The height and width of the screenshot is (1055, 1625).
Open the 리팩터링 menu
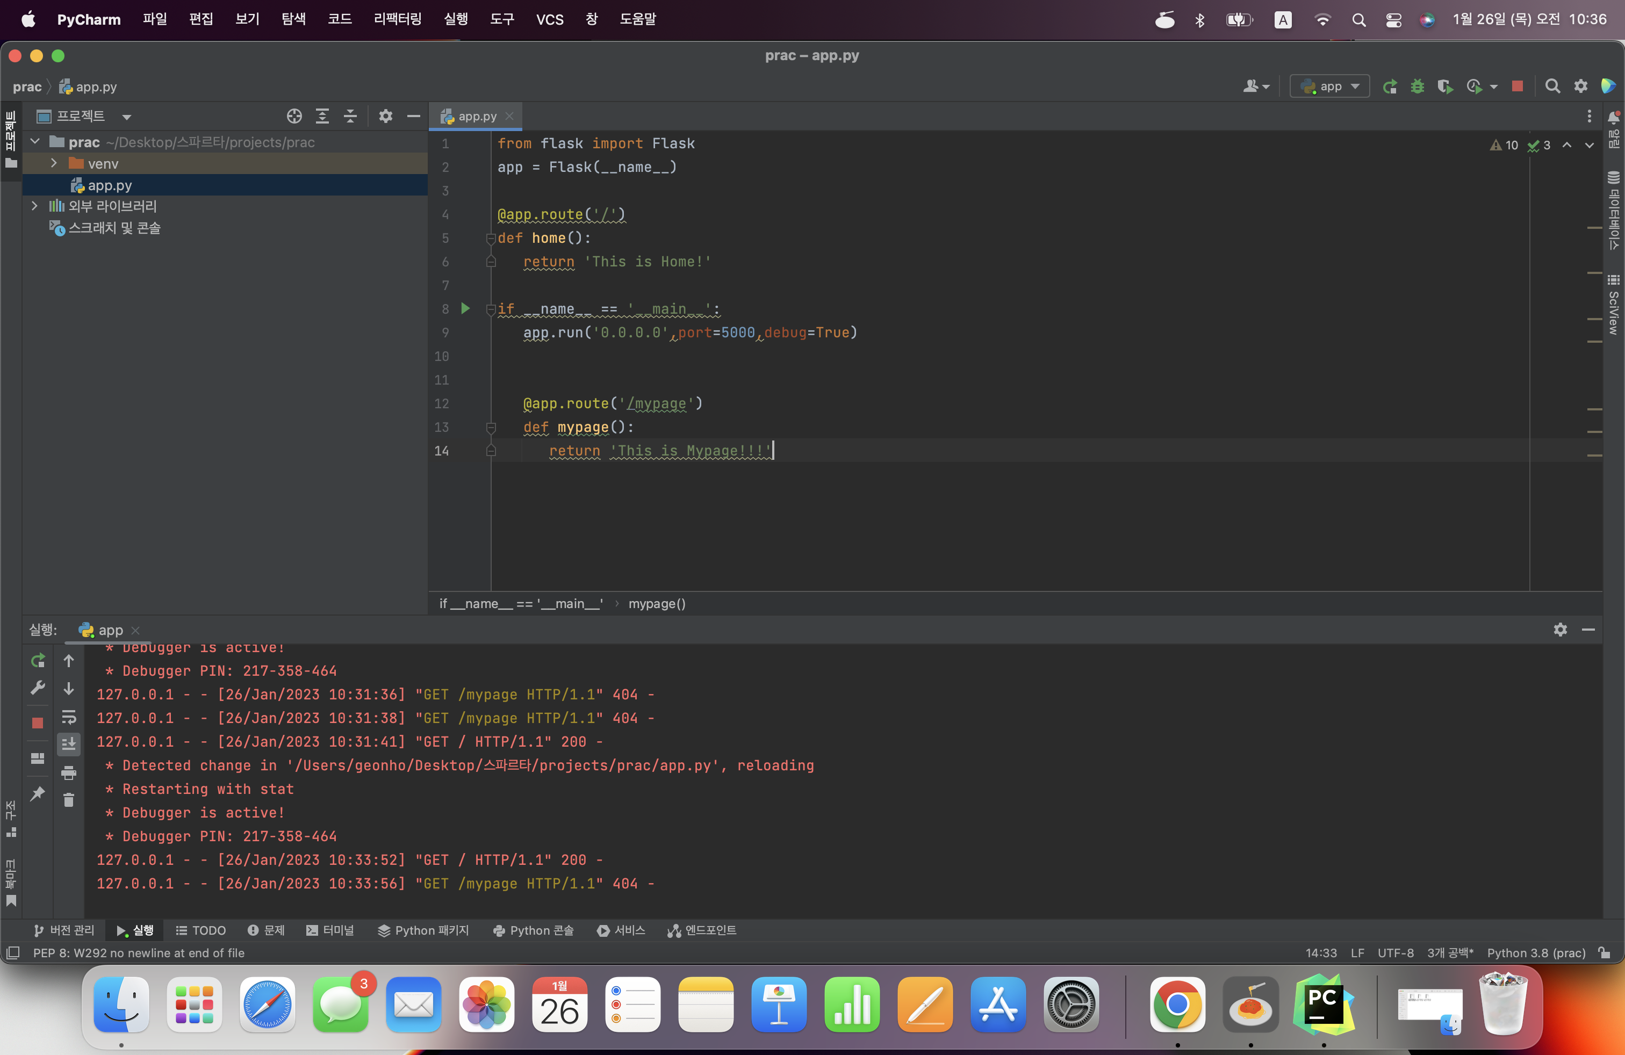(x=397, y=19)
